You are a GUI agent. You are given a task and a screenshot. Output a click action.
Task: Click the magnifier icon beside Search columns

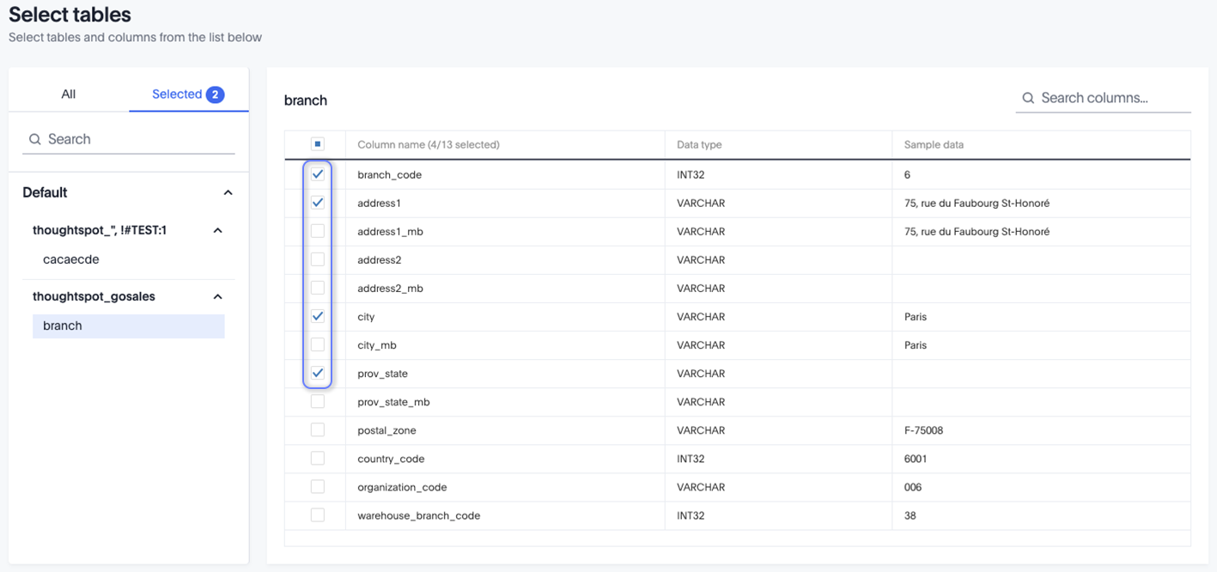1027,98
